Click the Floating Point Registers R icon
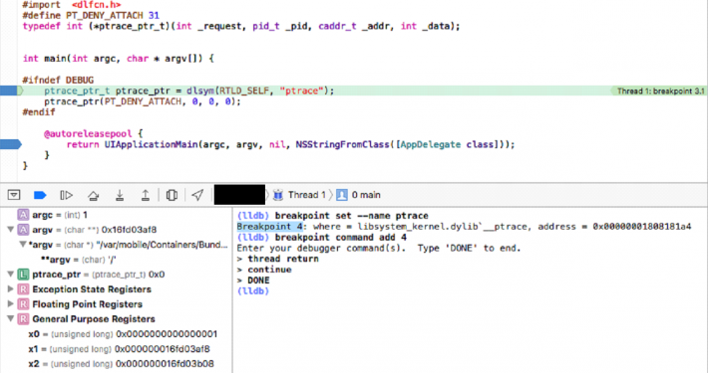Viewport: 708px width, 373px height. click(x=23, y=304)
